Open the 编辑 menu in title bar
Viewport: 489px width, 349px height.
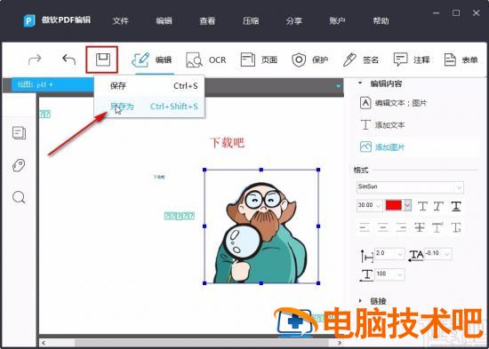[164, 21]
